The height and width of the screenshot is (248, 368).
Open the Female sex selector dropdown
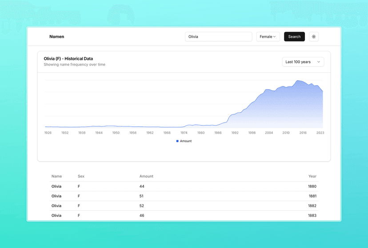[268, 37]
